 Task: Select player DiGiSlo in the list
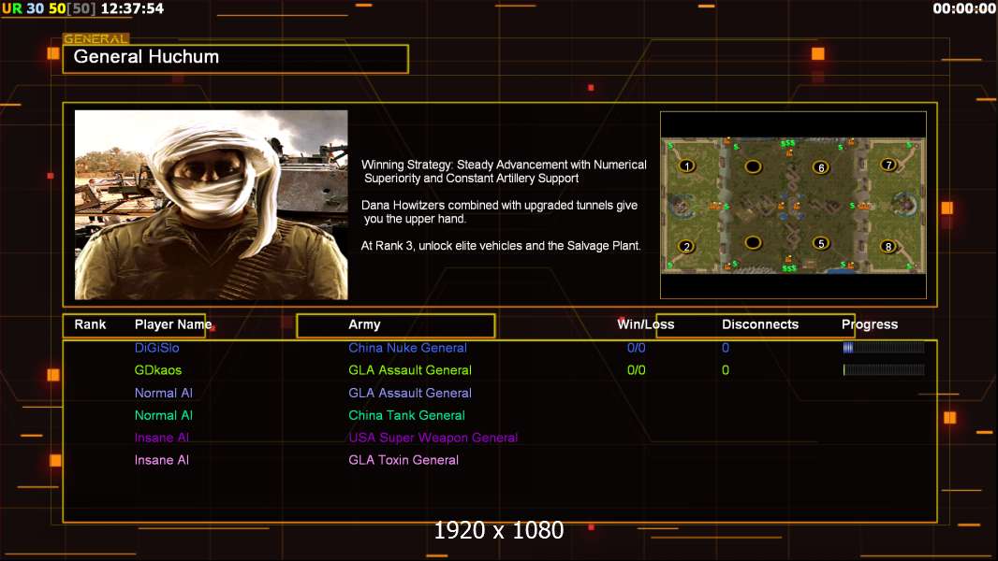[x=157, y=348]
